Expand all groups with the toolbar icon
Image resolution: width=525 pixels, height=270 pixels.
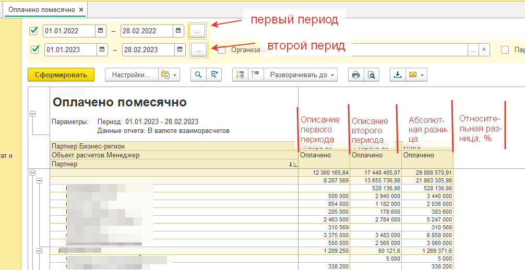click(x=255, y=75)
